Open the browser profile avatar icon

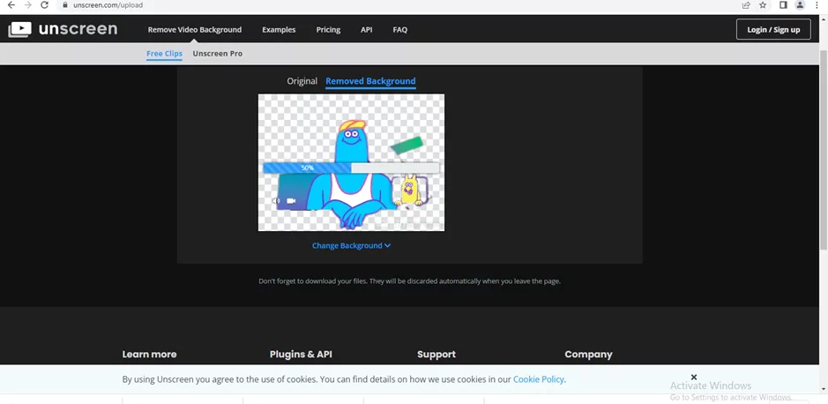(x=800, y=5)
